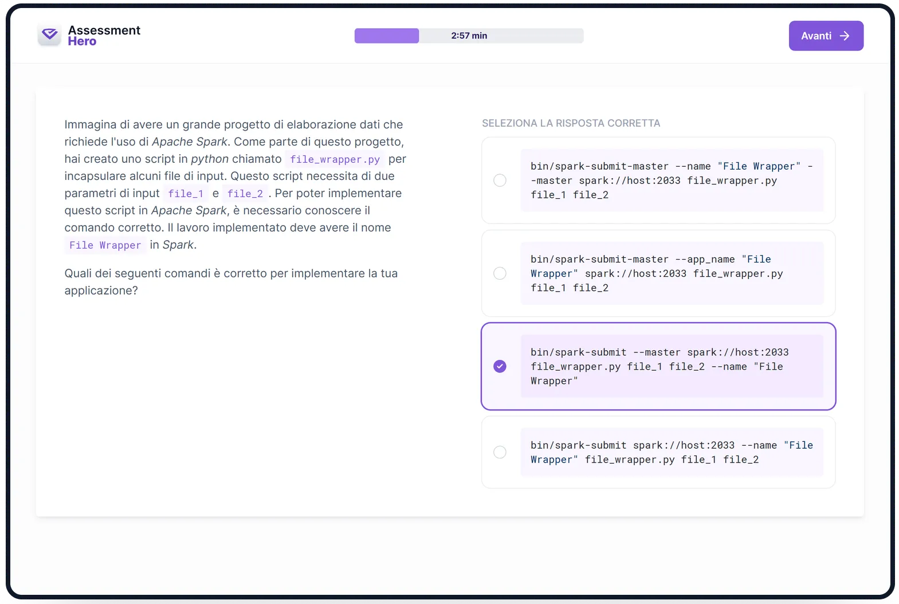Click the SELEZIONA LA RISPOSTA CORRETTA heading

(x=571, y=123)
